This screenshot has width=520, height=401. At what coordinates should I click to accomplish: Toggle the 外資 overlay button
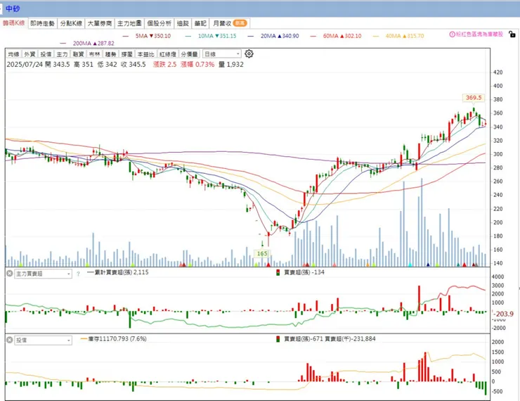click(30, 54)
